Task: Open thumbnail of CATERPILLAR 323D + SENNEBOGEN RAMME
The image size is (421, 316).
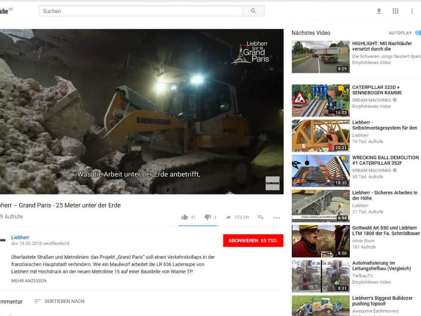Action: tap(321, 101)
